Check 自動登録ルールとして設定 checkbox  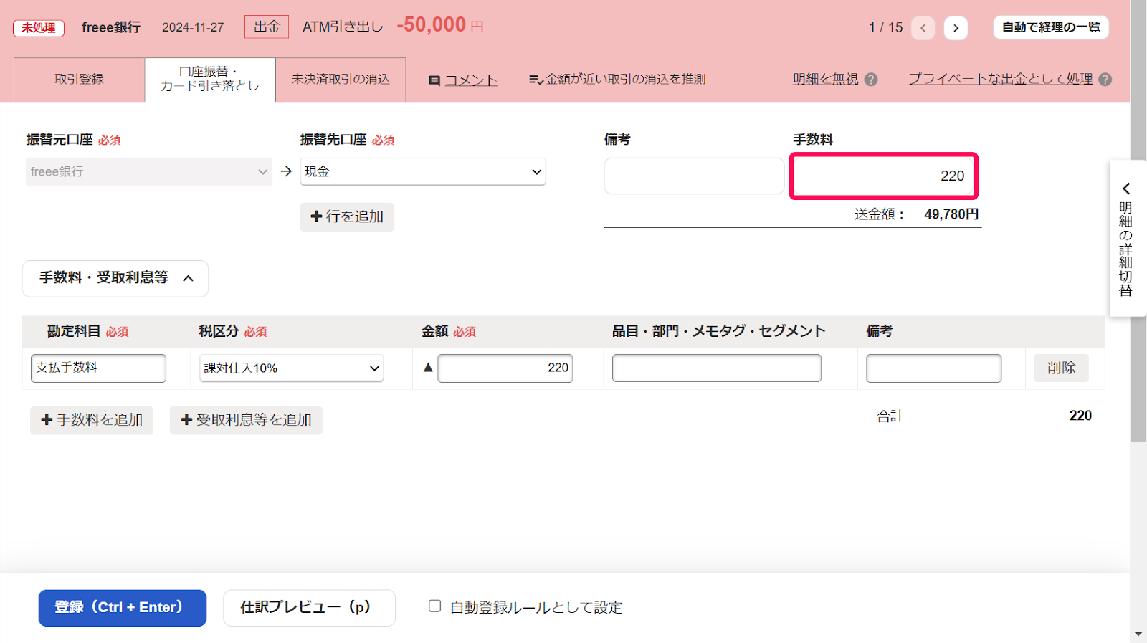pos(434,606)
